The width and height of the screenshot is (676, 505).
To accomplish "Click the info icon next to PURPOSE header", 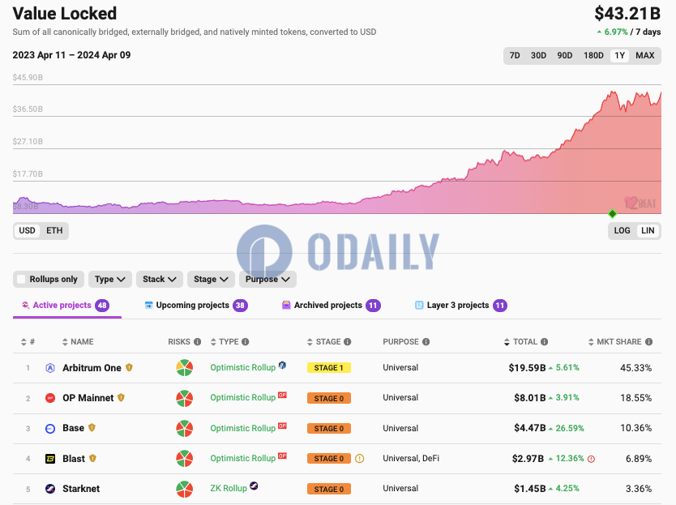I will [x=426, y=342].
